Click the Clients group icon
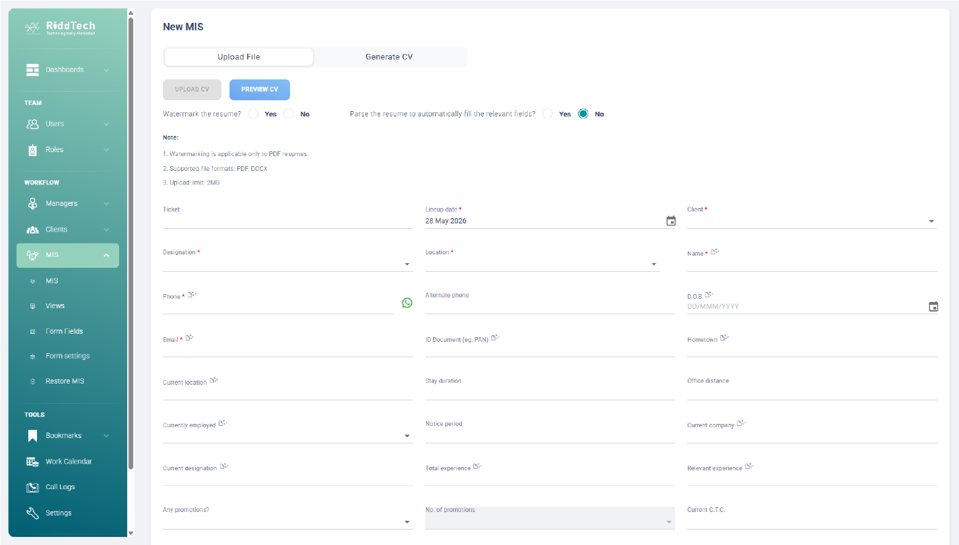 (x=32, y=229)
